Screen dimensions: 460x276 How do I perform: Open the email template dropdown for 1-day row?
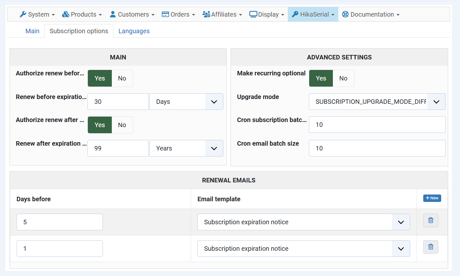(303, 249)
